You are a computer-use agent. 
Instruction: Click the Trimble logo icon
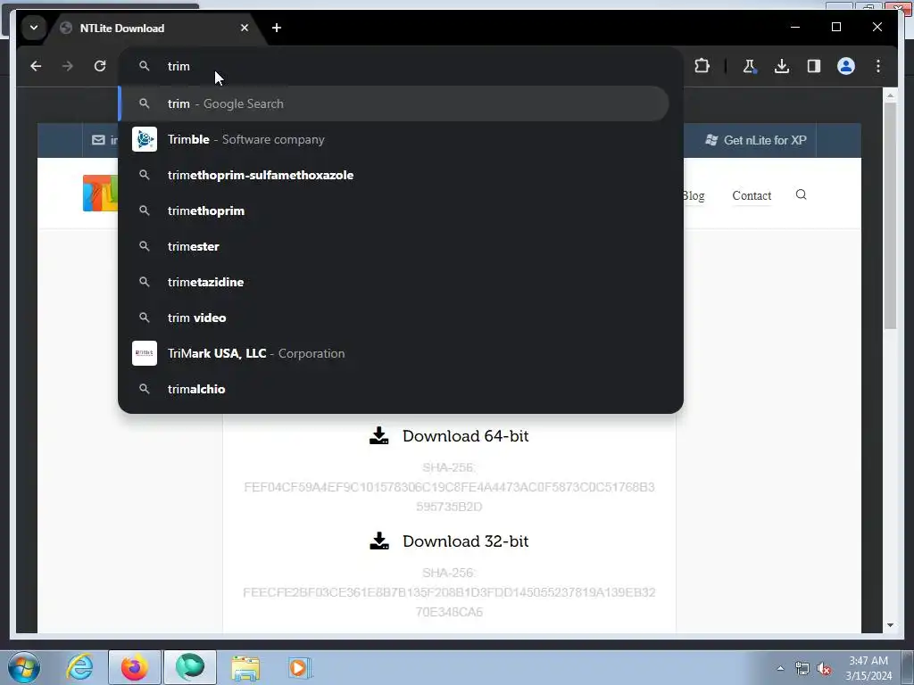point(145,139)
